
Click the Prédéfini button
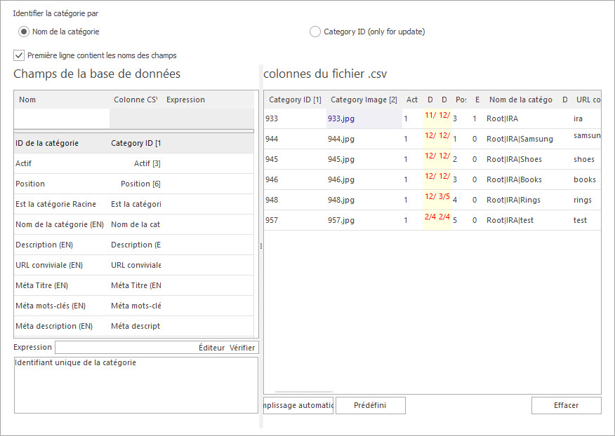click(370, 405)
